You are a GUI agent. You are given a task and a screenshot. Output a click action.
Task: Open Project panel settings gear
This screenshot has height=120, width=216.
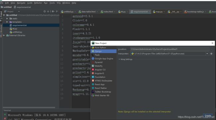pos(53,12)
